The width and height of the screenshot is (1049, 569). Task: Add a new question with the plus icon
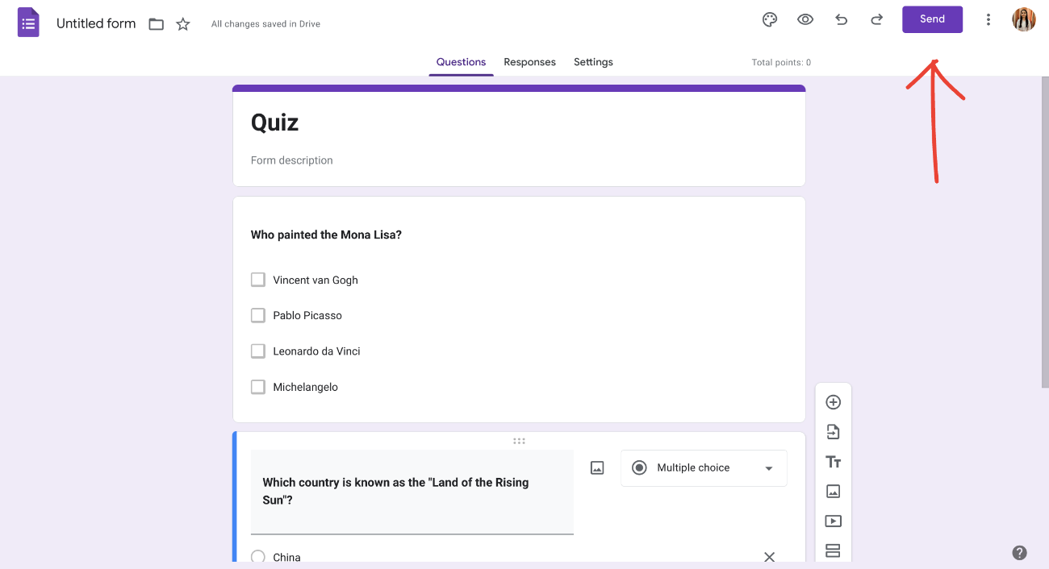point(833,401)
